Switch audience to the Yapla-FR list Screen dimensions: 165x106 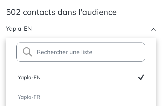pyautogui.click(x=81, y=97)
